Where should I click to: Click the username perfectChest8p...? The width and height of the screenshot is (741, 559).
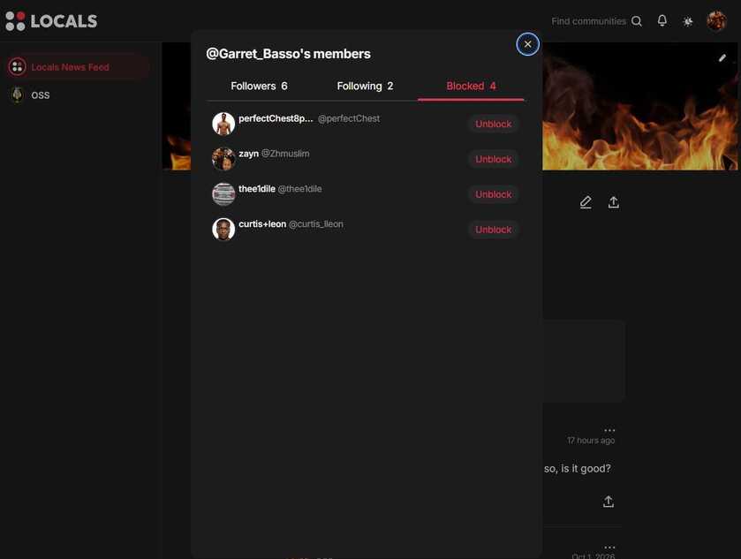click(x=276, y=118)
